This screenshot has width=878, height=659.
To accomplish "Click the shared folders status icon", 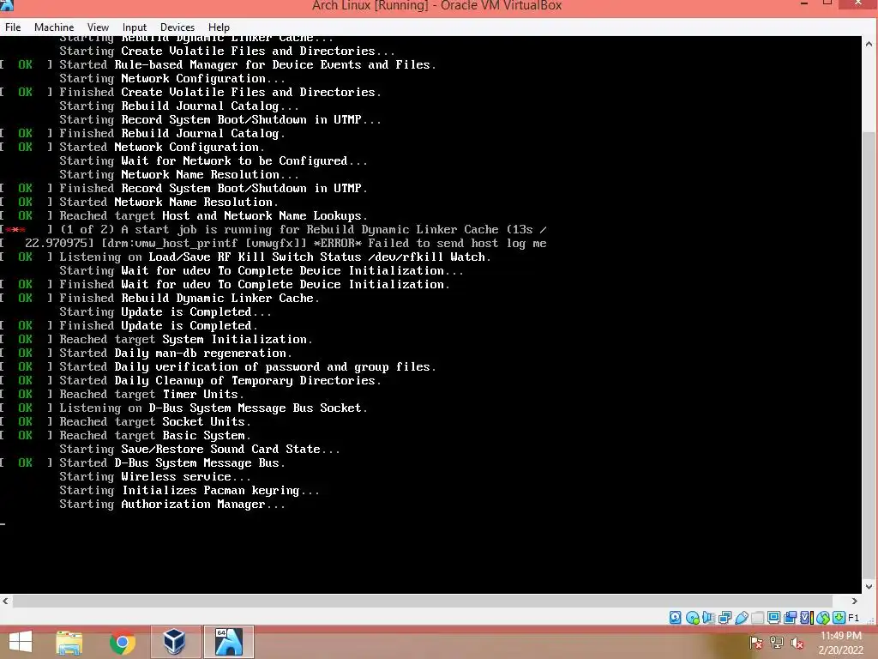I will (x=758, y=618).
